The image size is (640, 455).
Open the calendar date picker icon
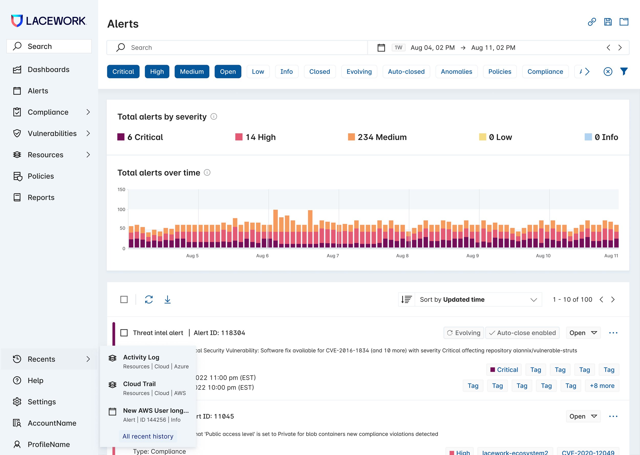pos(381,48)
